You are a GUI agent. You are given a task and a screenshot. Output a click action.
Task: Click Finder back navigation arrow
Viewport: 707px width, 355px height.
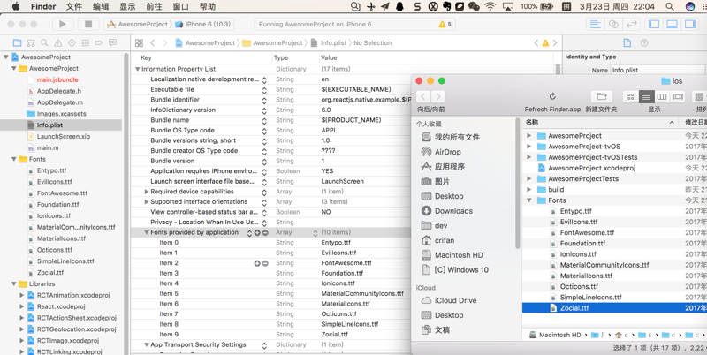(423, 96)
